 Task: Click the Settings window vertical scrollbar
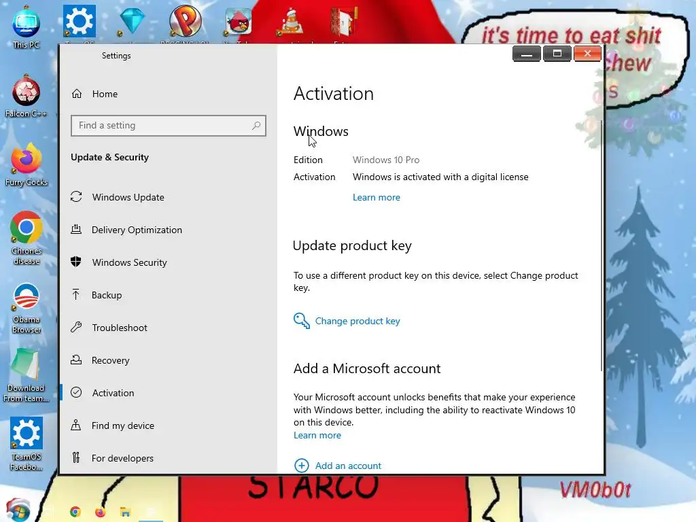[x=602, y=245]
